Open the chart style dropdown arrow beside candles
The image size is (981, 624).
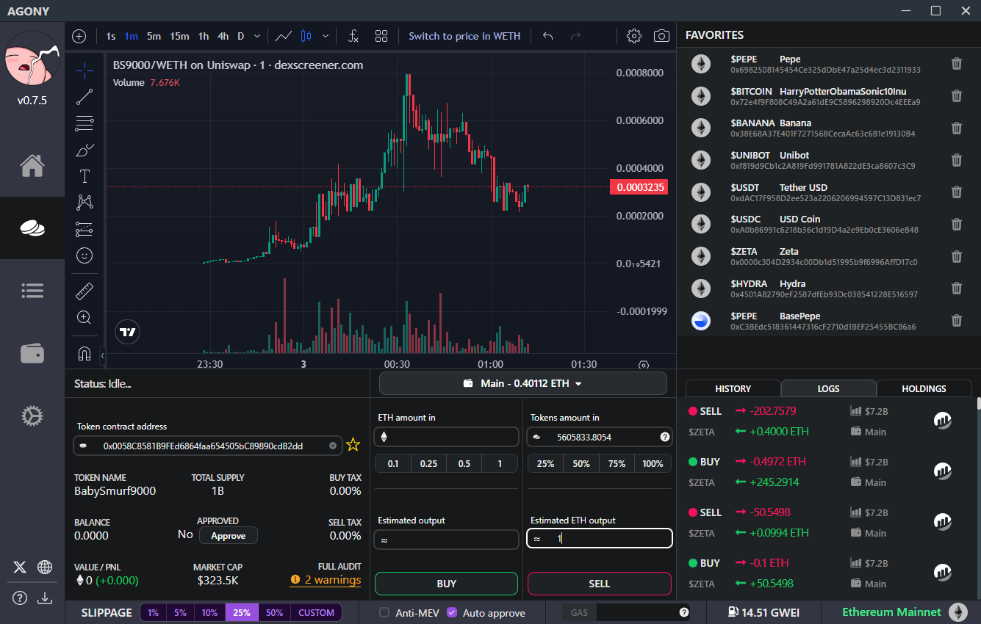click(x=326, y=36)
